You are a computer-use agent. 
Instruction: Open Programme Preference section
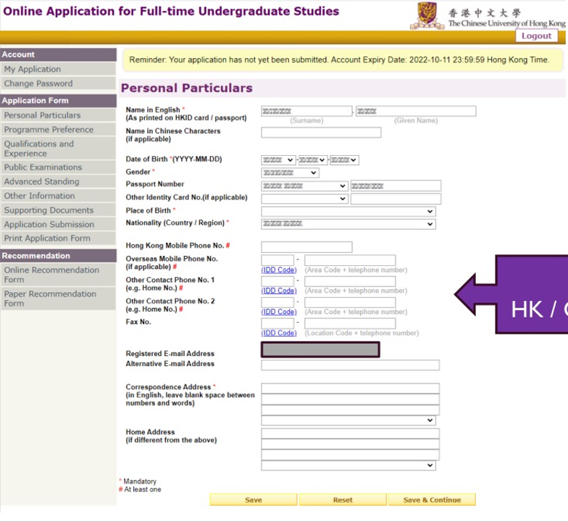[x=58, y=129]
